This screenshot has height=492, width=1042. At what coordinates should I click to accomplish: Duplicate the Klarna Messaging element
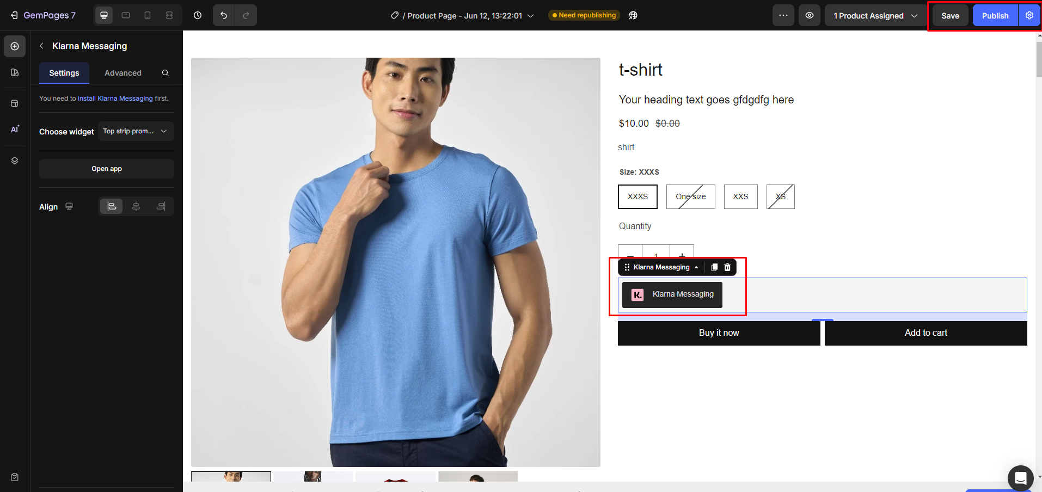click(x=714, y=267)
